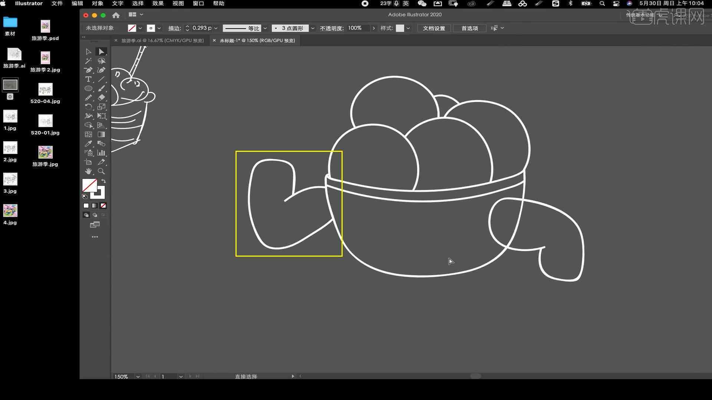Viewport: 712px width, 400px height.
Task: Select the Ellipse tool
Action: (88, 89)
